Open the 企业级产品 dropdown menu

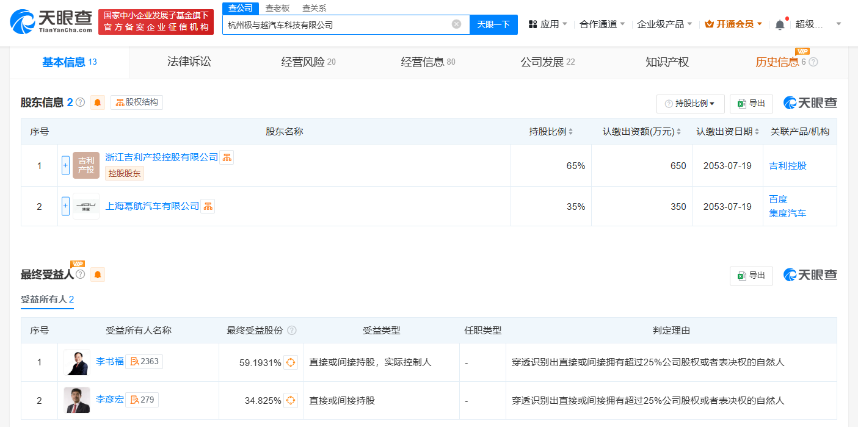click(665, 24)
